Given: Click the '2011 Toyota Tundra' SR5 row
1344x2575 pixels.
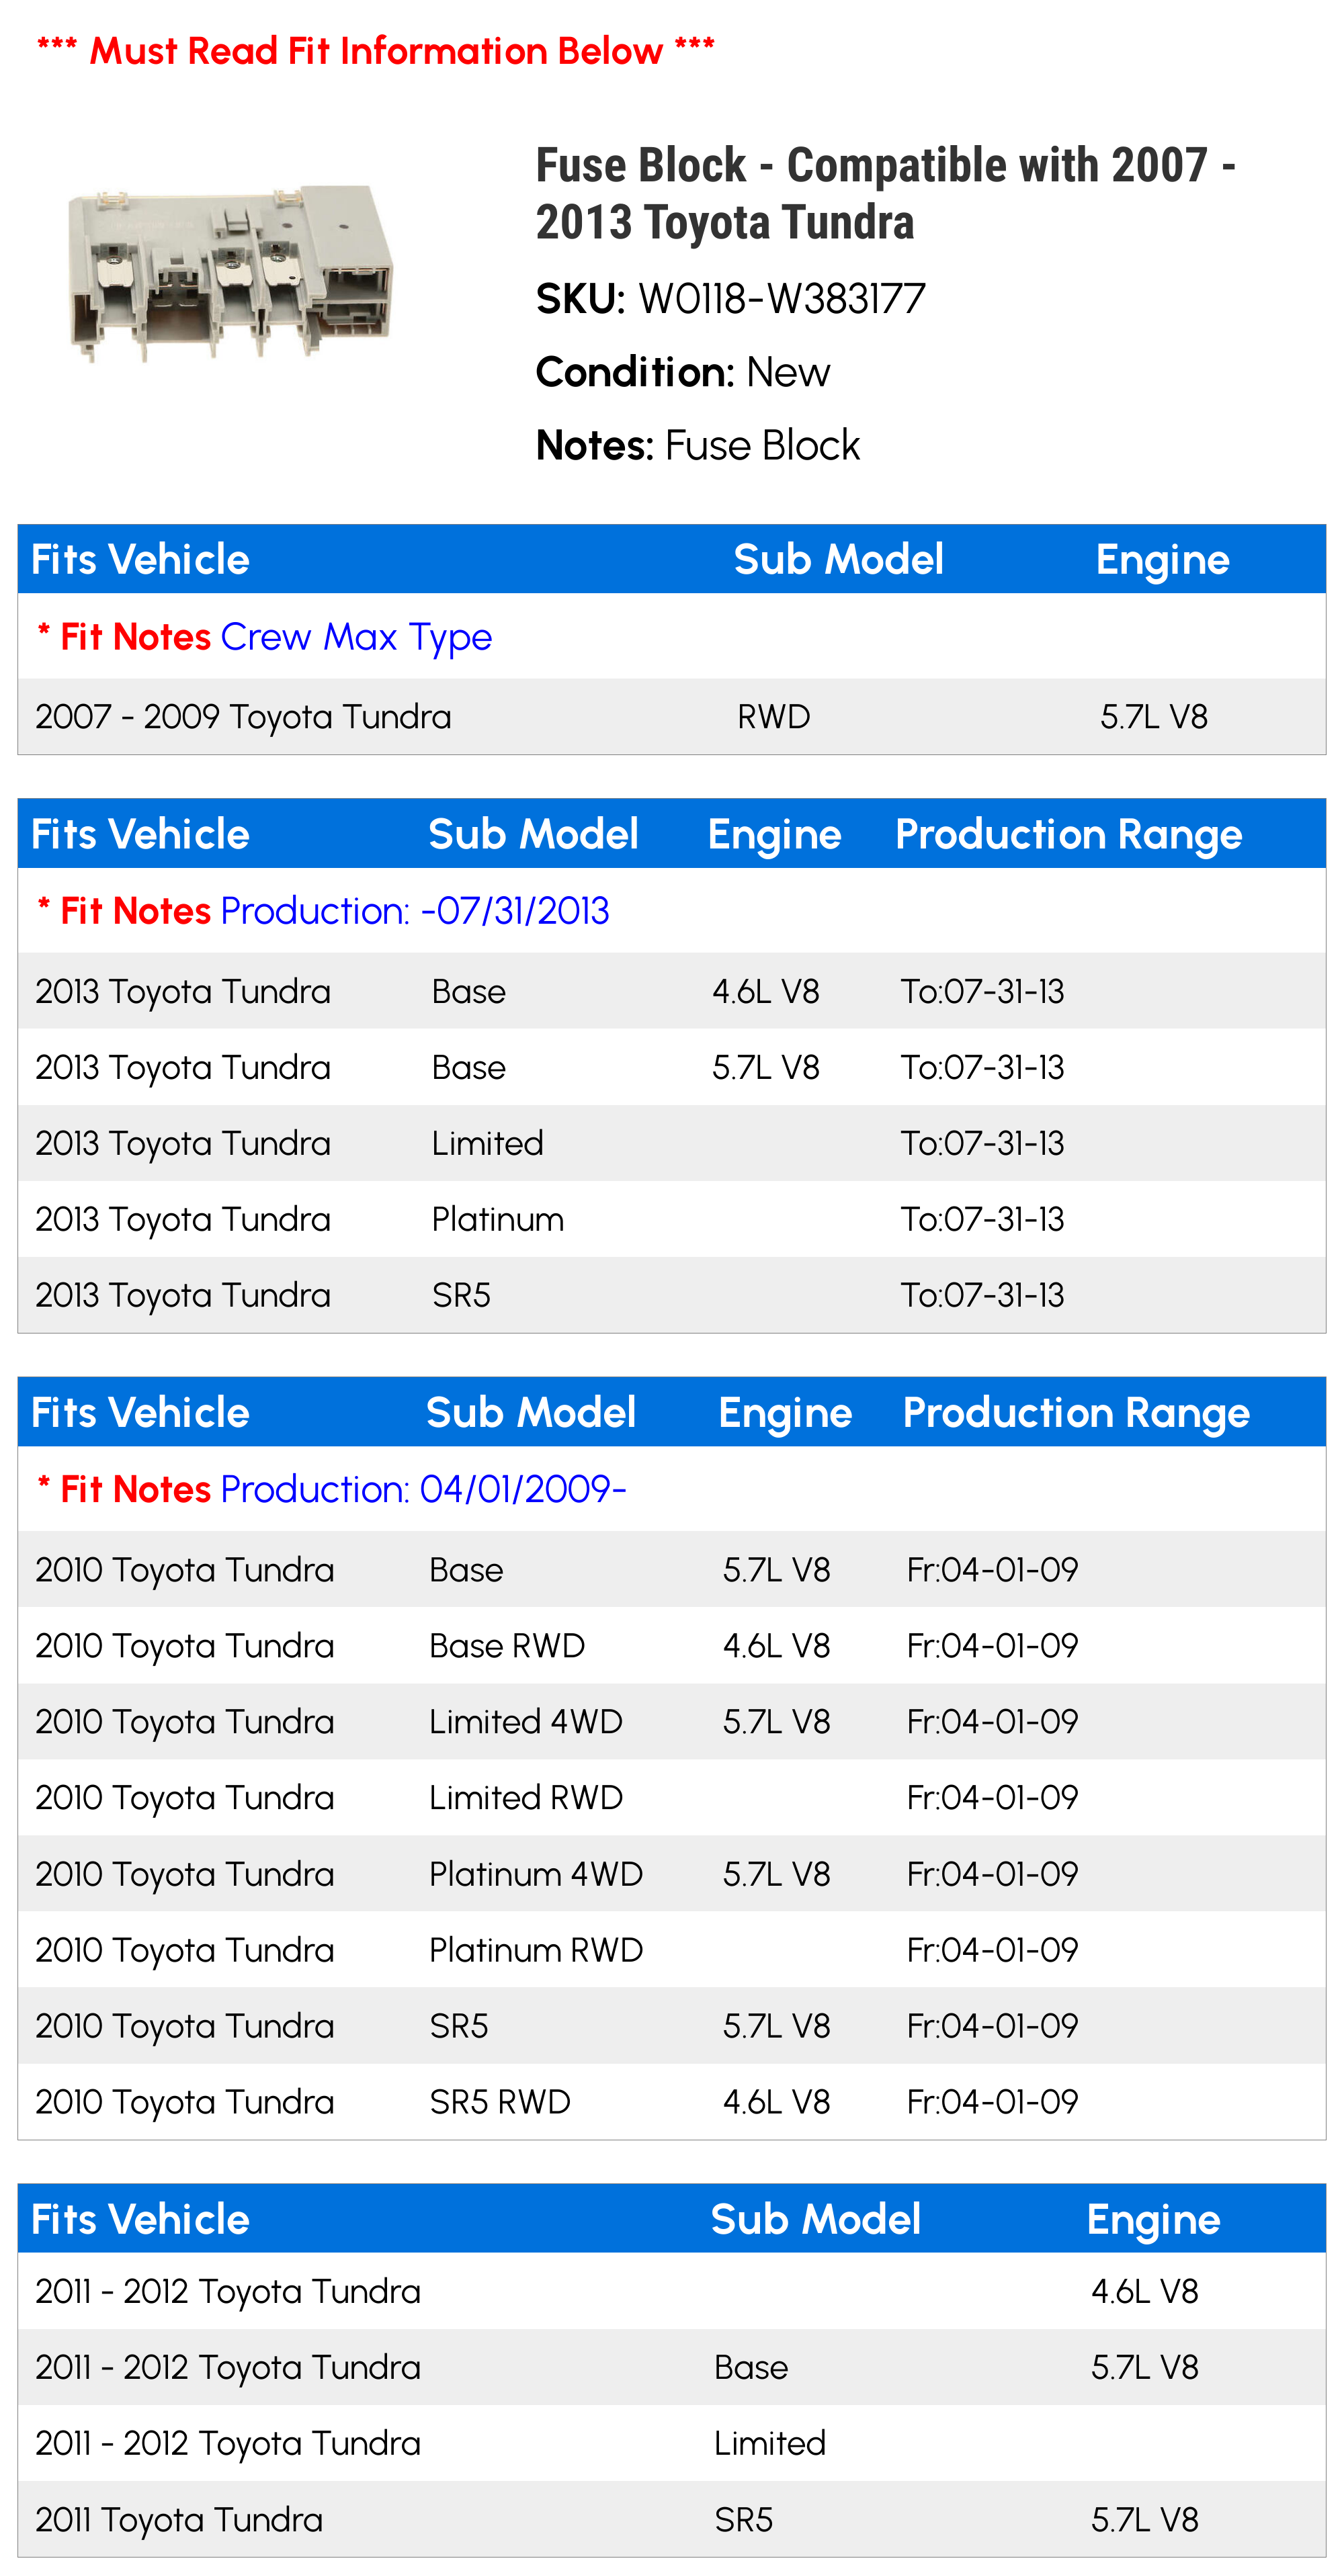Looking at the screenshot, I should [x=672, y=2519].
